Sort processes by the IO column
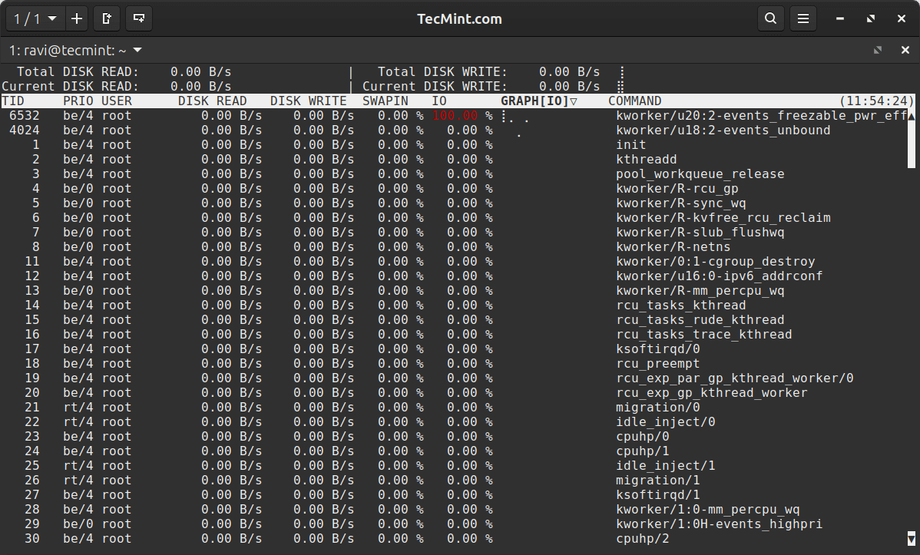The height and width of the screenshot is (555, 920). [438, 101]
